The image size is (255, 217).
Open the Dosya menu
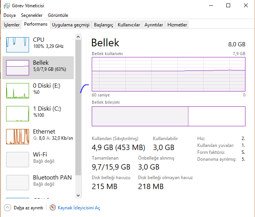[10, 15]
